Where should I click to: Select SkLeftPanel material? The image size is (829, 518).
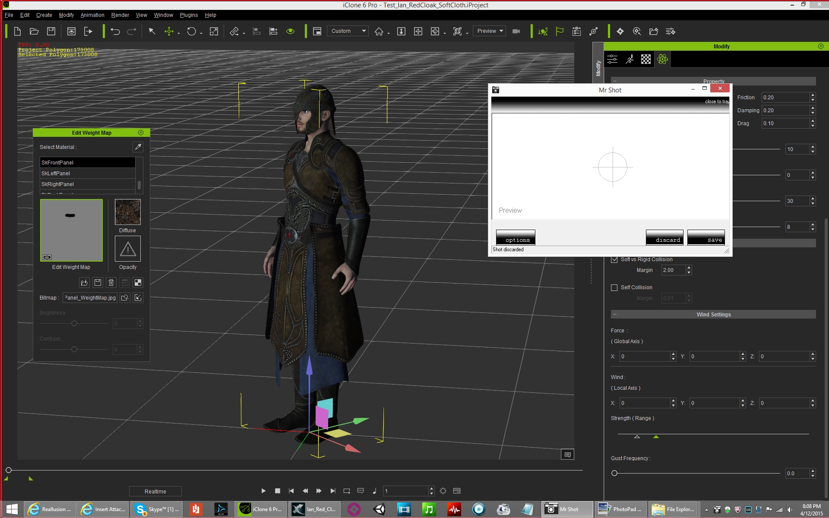(x=88, y=173)
